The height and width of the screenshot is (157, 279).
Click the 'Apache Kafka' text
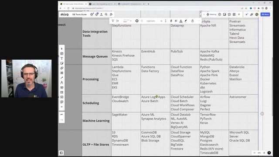coord(209,51)
